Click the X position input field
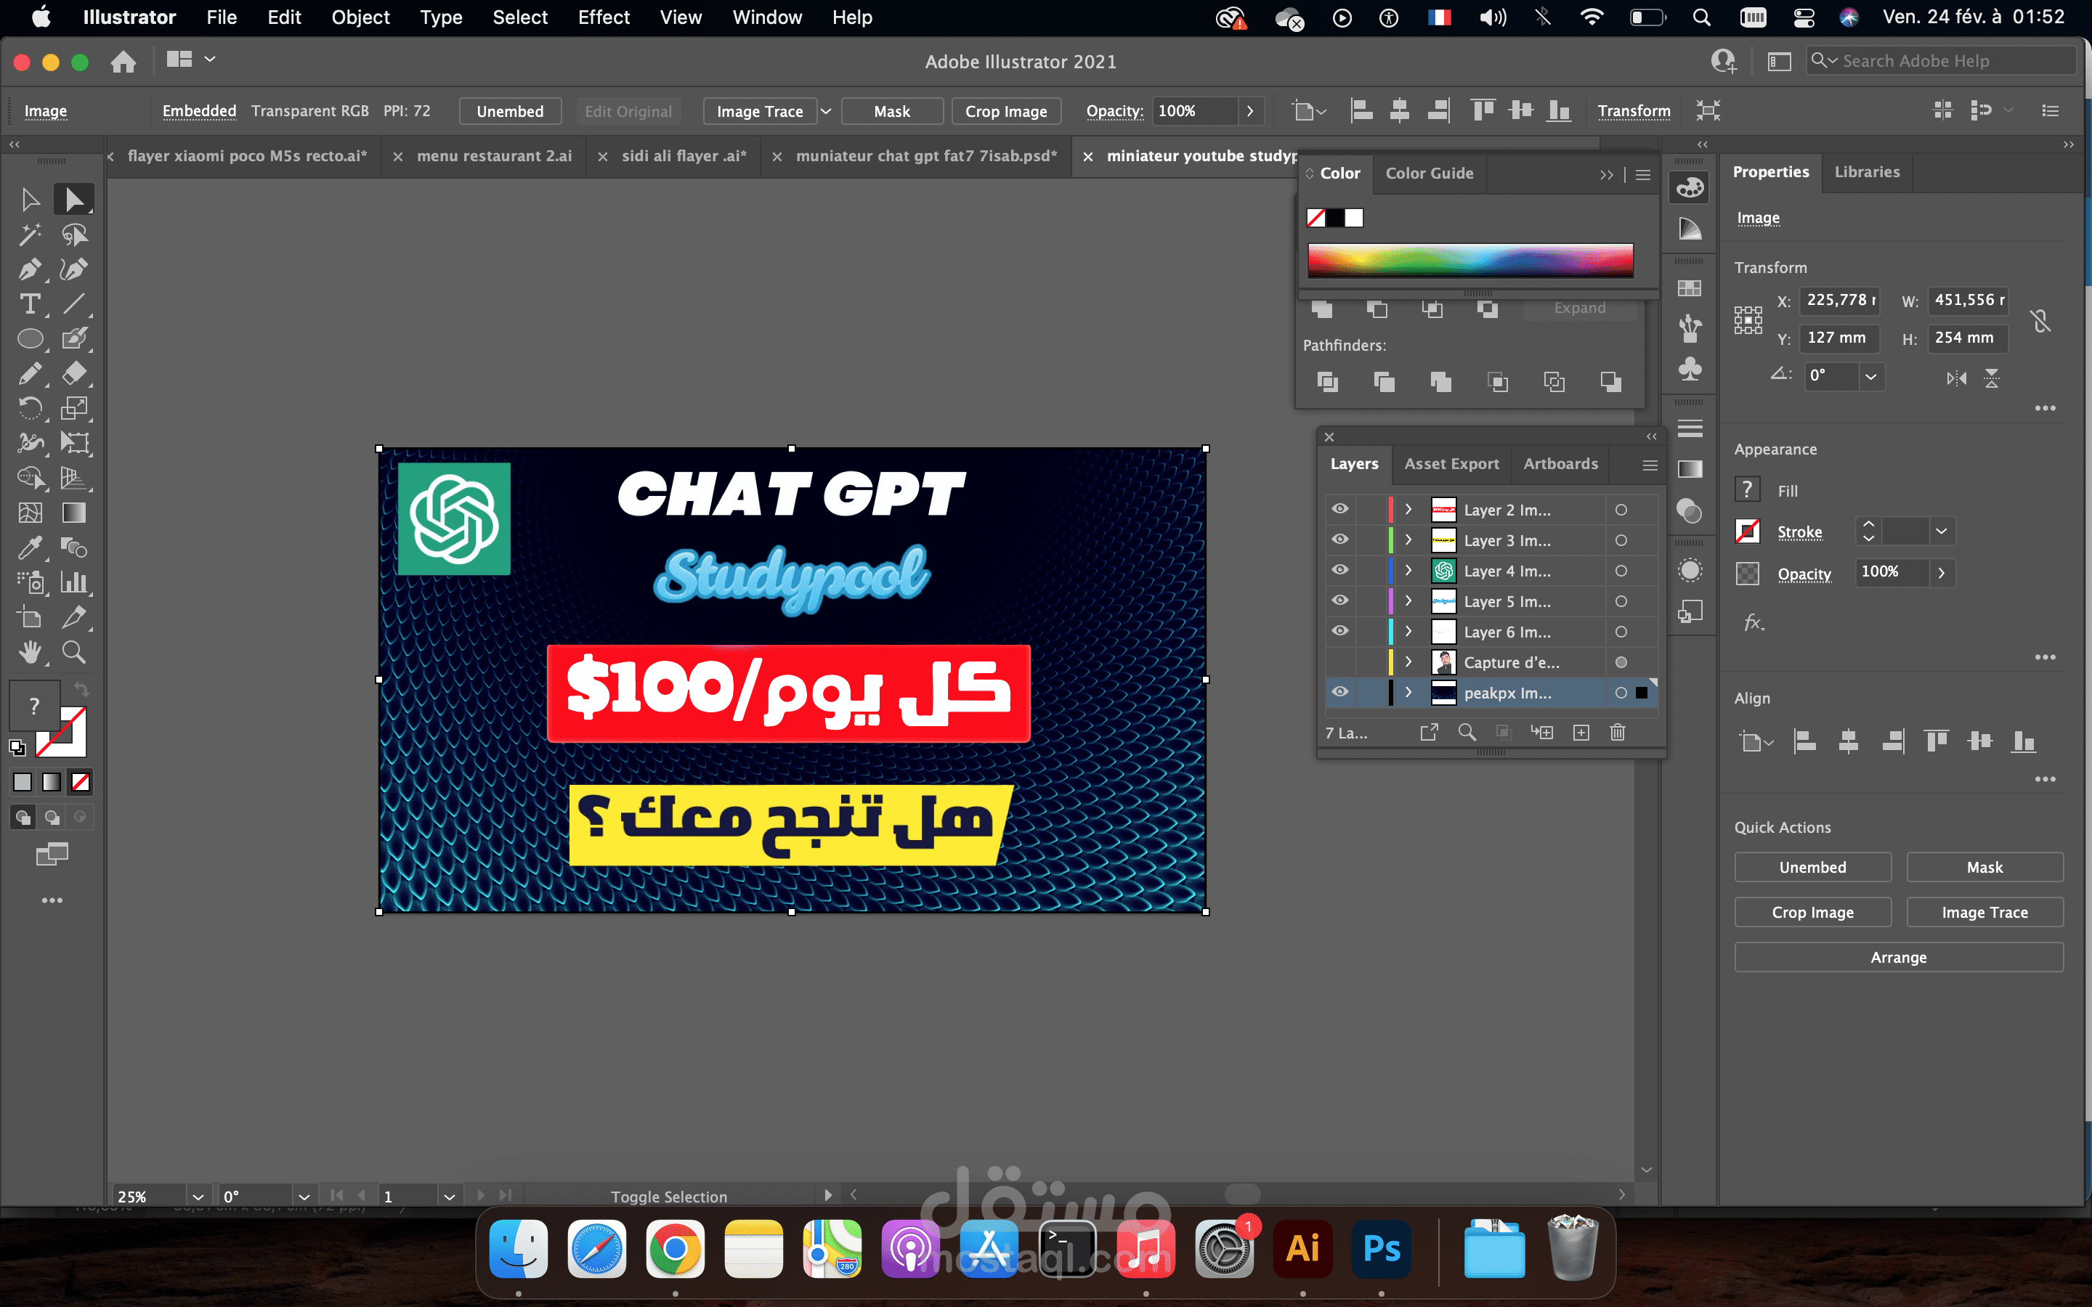The image size is (2092, 1307). 1838,300
